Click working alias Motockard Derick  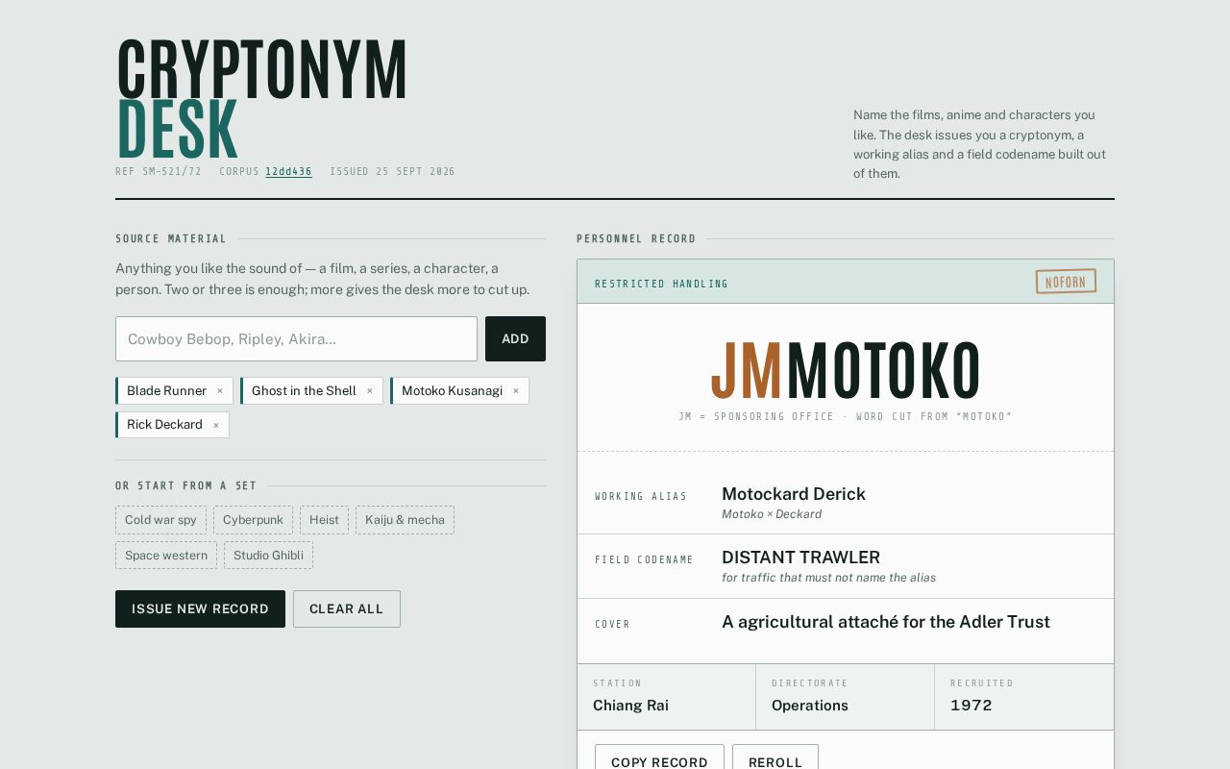pos(794,494)
